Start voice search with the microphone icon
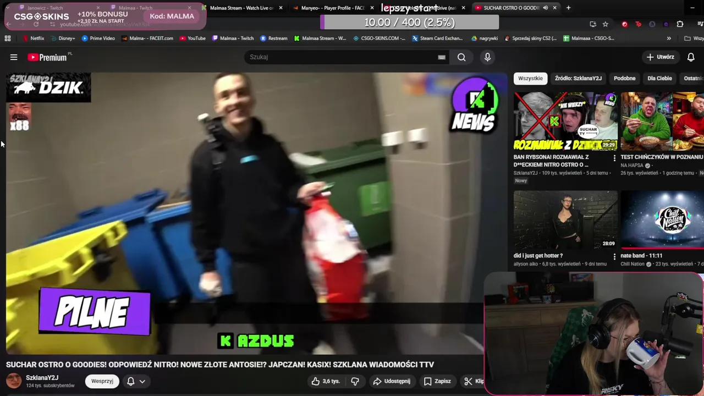 click(487, 57)
